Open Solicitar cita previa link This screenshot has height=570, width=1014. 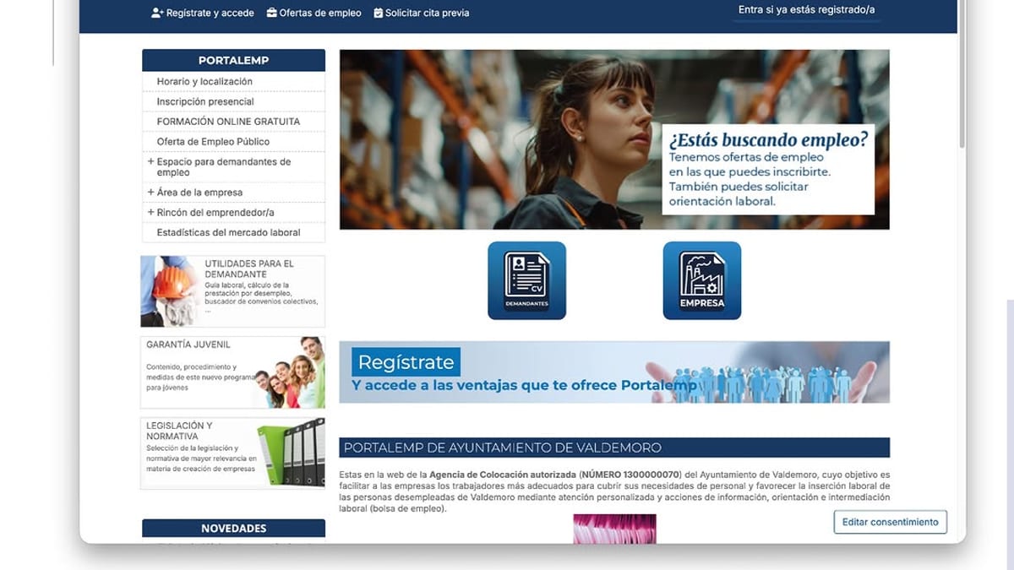pyautogui.click(x=428, y=13)
